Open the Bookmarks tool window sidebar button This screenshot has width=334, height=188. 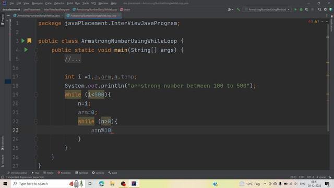(3, 143)
